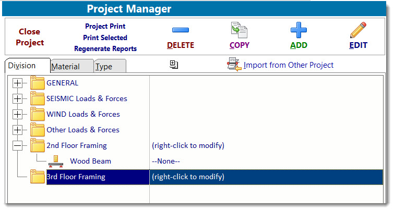Click the Import from Other Project icon
394x211 pixels.
pos(233,65)
